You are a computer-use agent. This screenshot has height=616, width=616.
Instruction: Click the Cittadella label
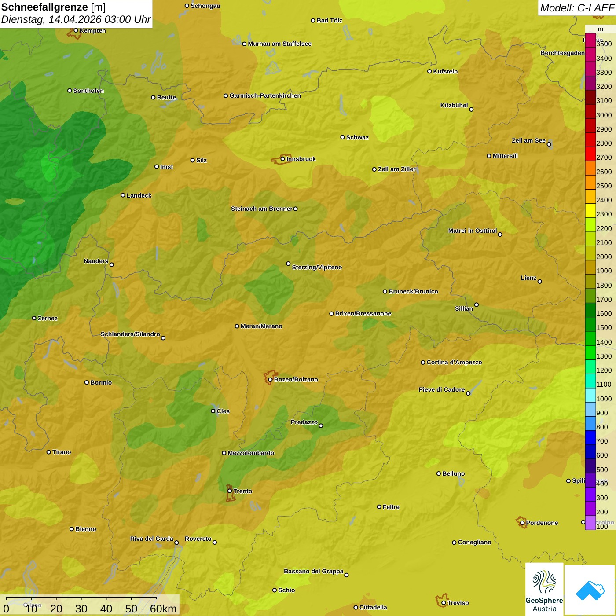373,607
